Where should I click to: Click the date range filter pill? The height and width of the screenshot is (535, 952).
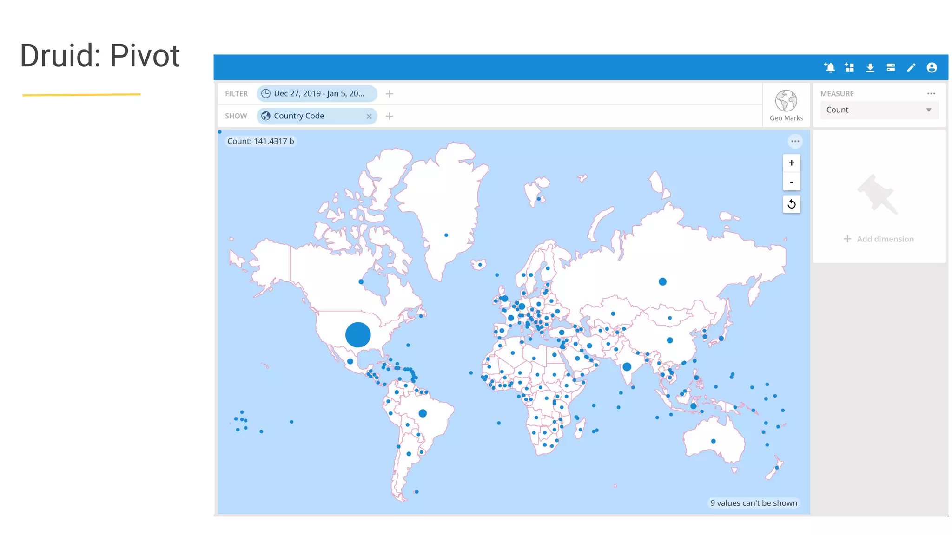click(316, 94)
